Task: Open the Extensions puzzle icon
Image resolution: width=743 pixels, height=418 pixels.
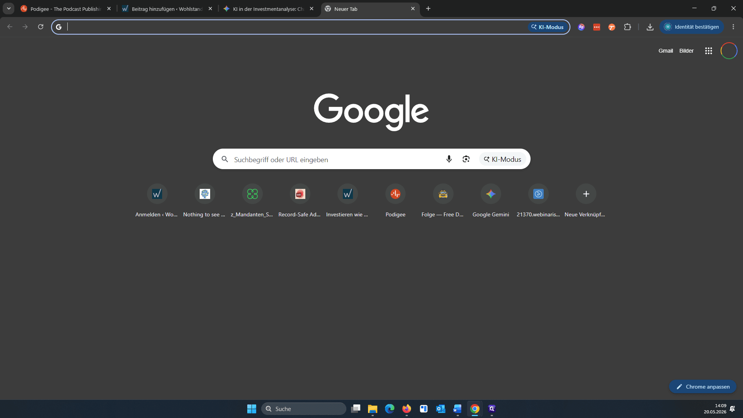Action: 627,27
